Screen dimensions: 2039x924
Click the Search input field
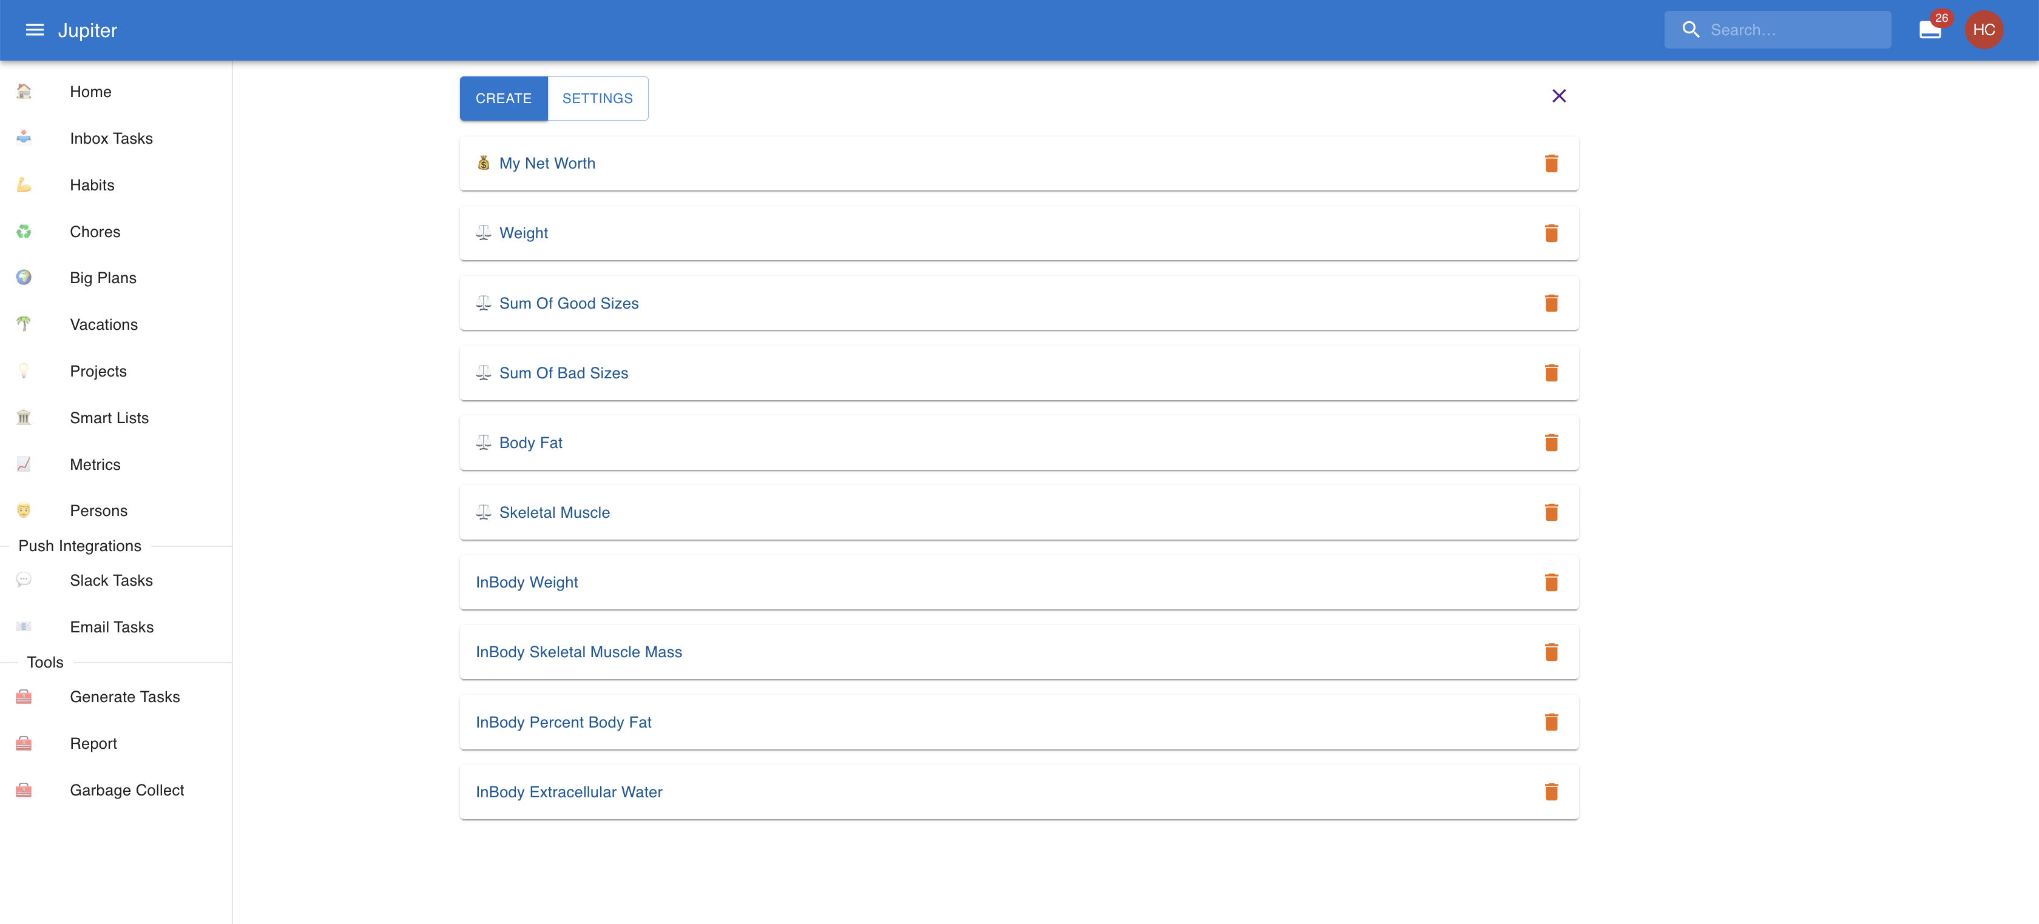tap(1792, 30)
